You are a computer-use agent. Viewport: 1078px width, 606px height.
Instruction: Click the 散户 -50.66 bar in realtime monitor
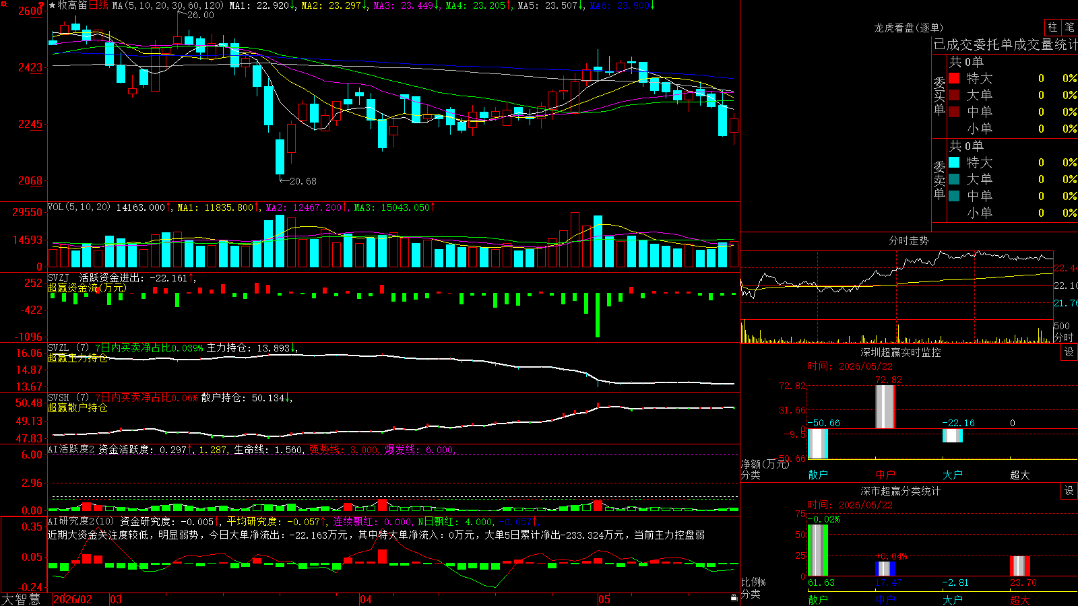point(818,443)
